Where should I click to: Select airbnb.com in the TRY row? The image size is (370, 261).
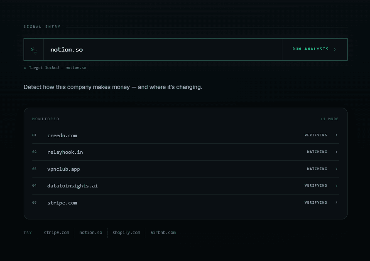click(163, 233)
